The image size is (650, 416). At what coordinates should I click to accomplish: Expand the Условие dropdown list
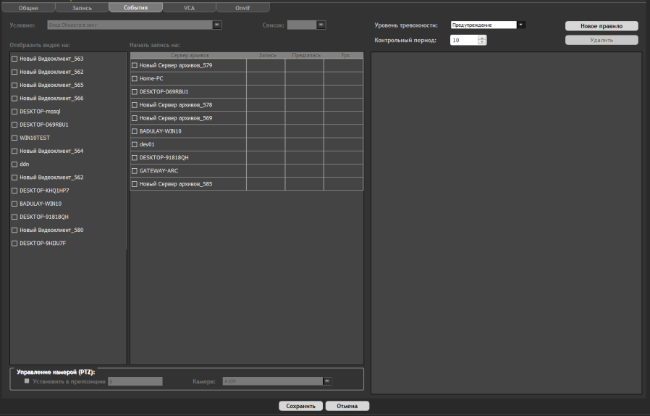point(217,25)
